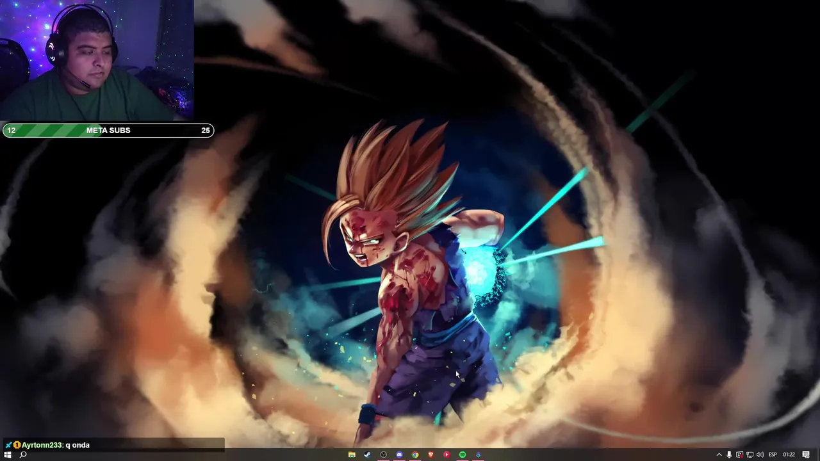This screenshot has width=820, height=461.
Task: Open Google Chrome from the taskbar
Action: click(415, 455)
